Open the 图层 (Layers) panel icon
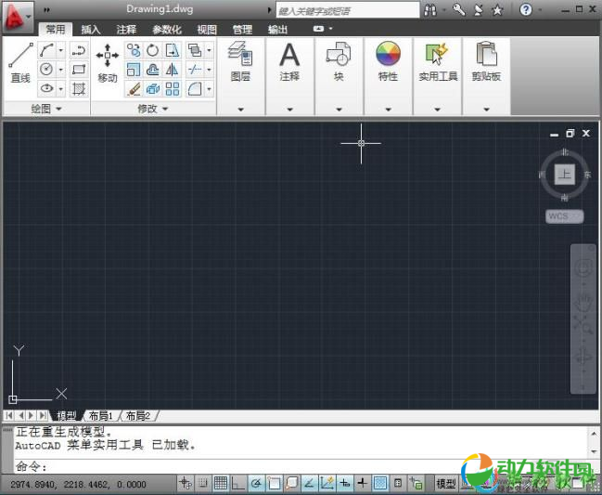Viewport: 602px width, 495px height. [x=239, y=61]
